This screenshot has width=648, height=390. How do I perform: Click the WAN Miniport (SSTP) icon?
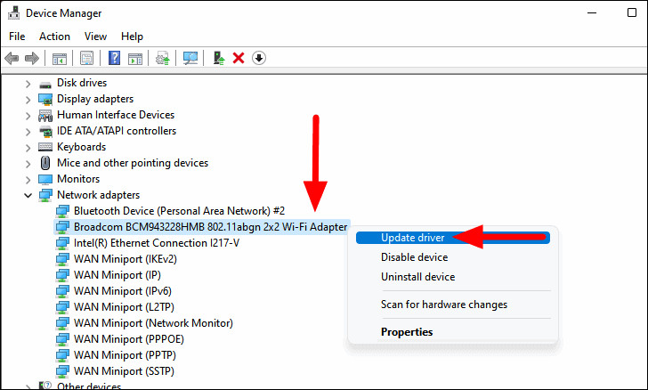click(62, 371)
